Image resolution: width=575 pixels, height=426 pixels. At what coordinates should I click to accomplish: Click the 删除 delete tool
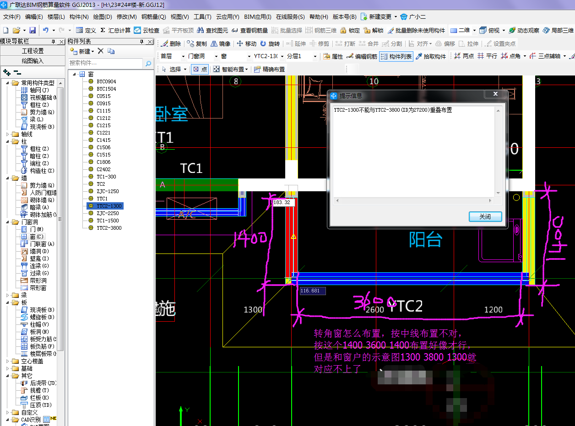click(x=171, y=43)
